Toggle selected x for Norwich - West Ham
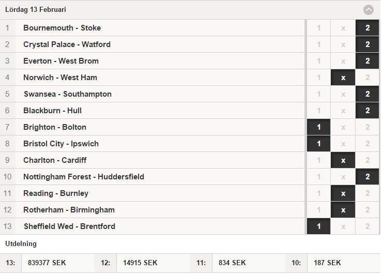Image resolution: width=382 pixels, height=275 pixels. pos(343,78)
